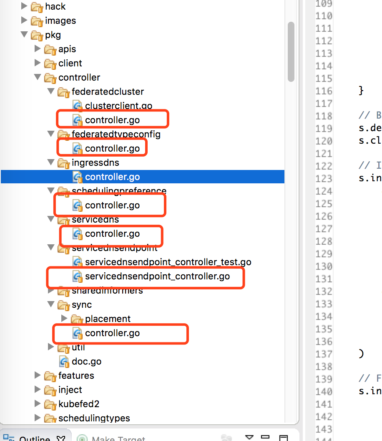The image size is (382, 441).
Task: Click the servicednsendpoint_controller_test.go file icon
Action: [78, 262]
